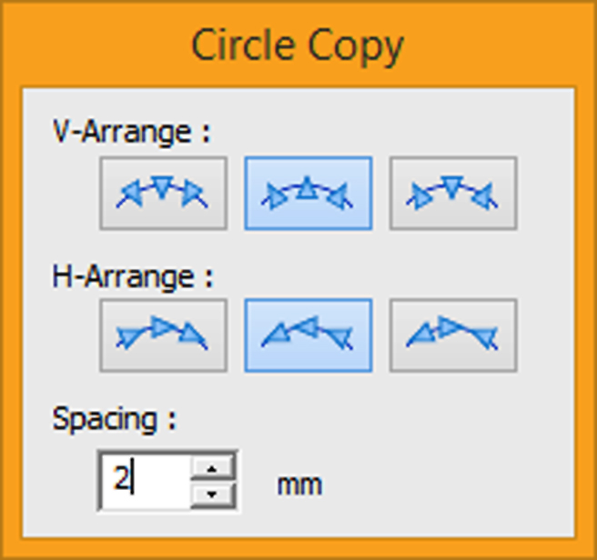Click the H-Arrange label
This screenshot has width=597, height=560.
pyautogui.click(x=132, y=275)
